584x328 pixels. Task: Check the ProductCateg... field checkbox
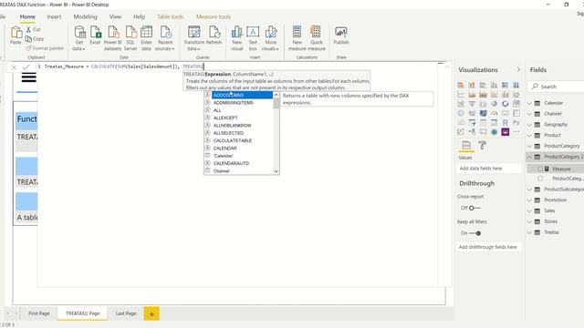540,179
